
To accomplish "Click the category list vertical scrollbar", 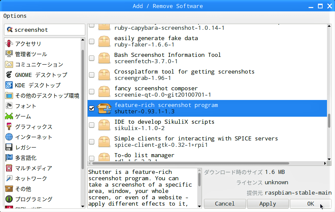I will [x=83, y=109].
